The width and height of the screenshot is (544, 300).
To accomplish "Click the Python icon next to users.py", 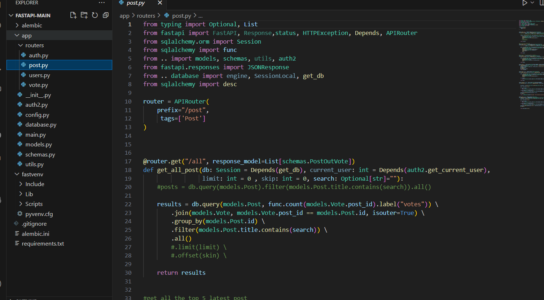I will (x=23, y=75).
